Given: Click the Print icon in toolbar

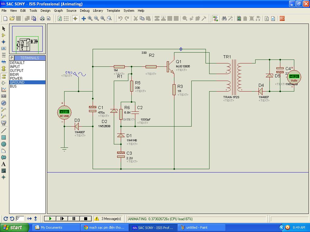Looking at the screenshot, I should pyautogui.click(x=42, y=18).
